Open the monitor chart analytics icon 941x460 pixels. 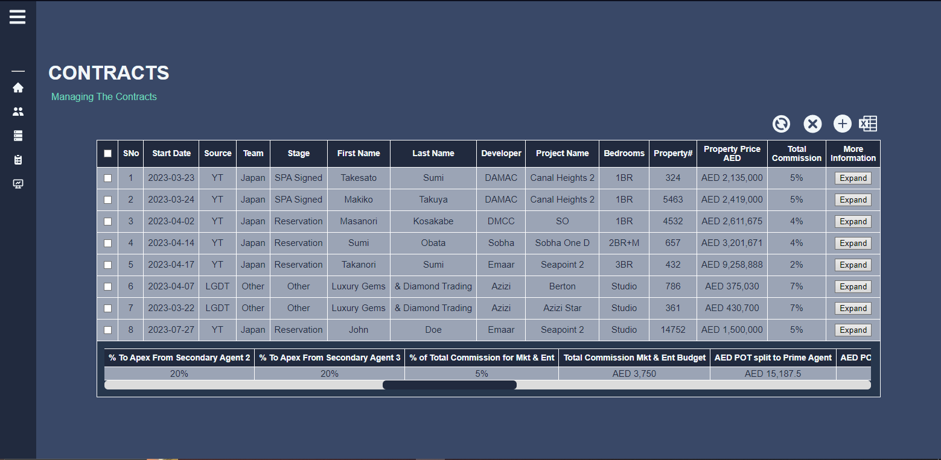point(18,184)
